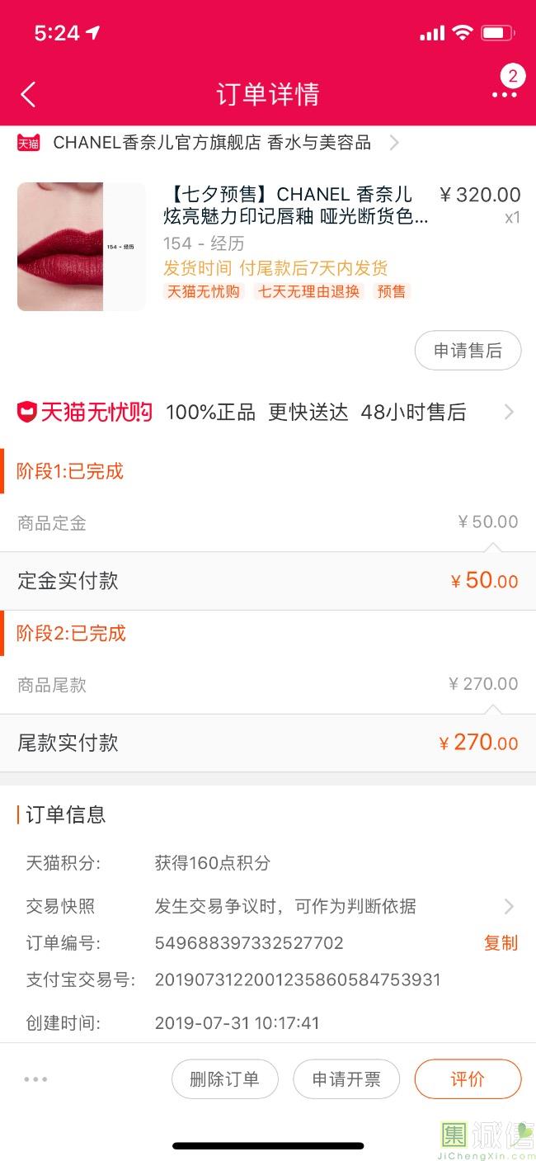
Task: Tap the JiChengXin watermark logo
Action: click(487, 1135)
